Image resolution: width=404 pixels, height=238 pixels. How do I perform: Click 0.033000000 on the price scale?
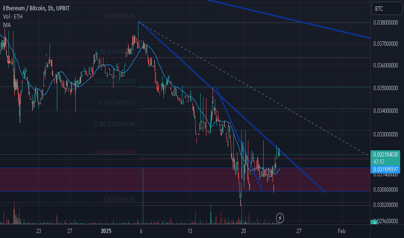pos(385,135)
